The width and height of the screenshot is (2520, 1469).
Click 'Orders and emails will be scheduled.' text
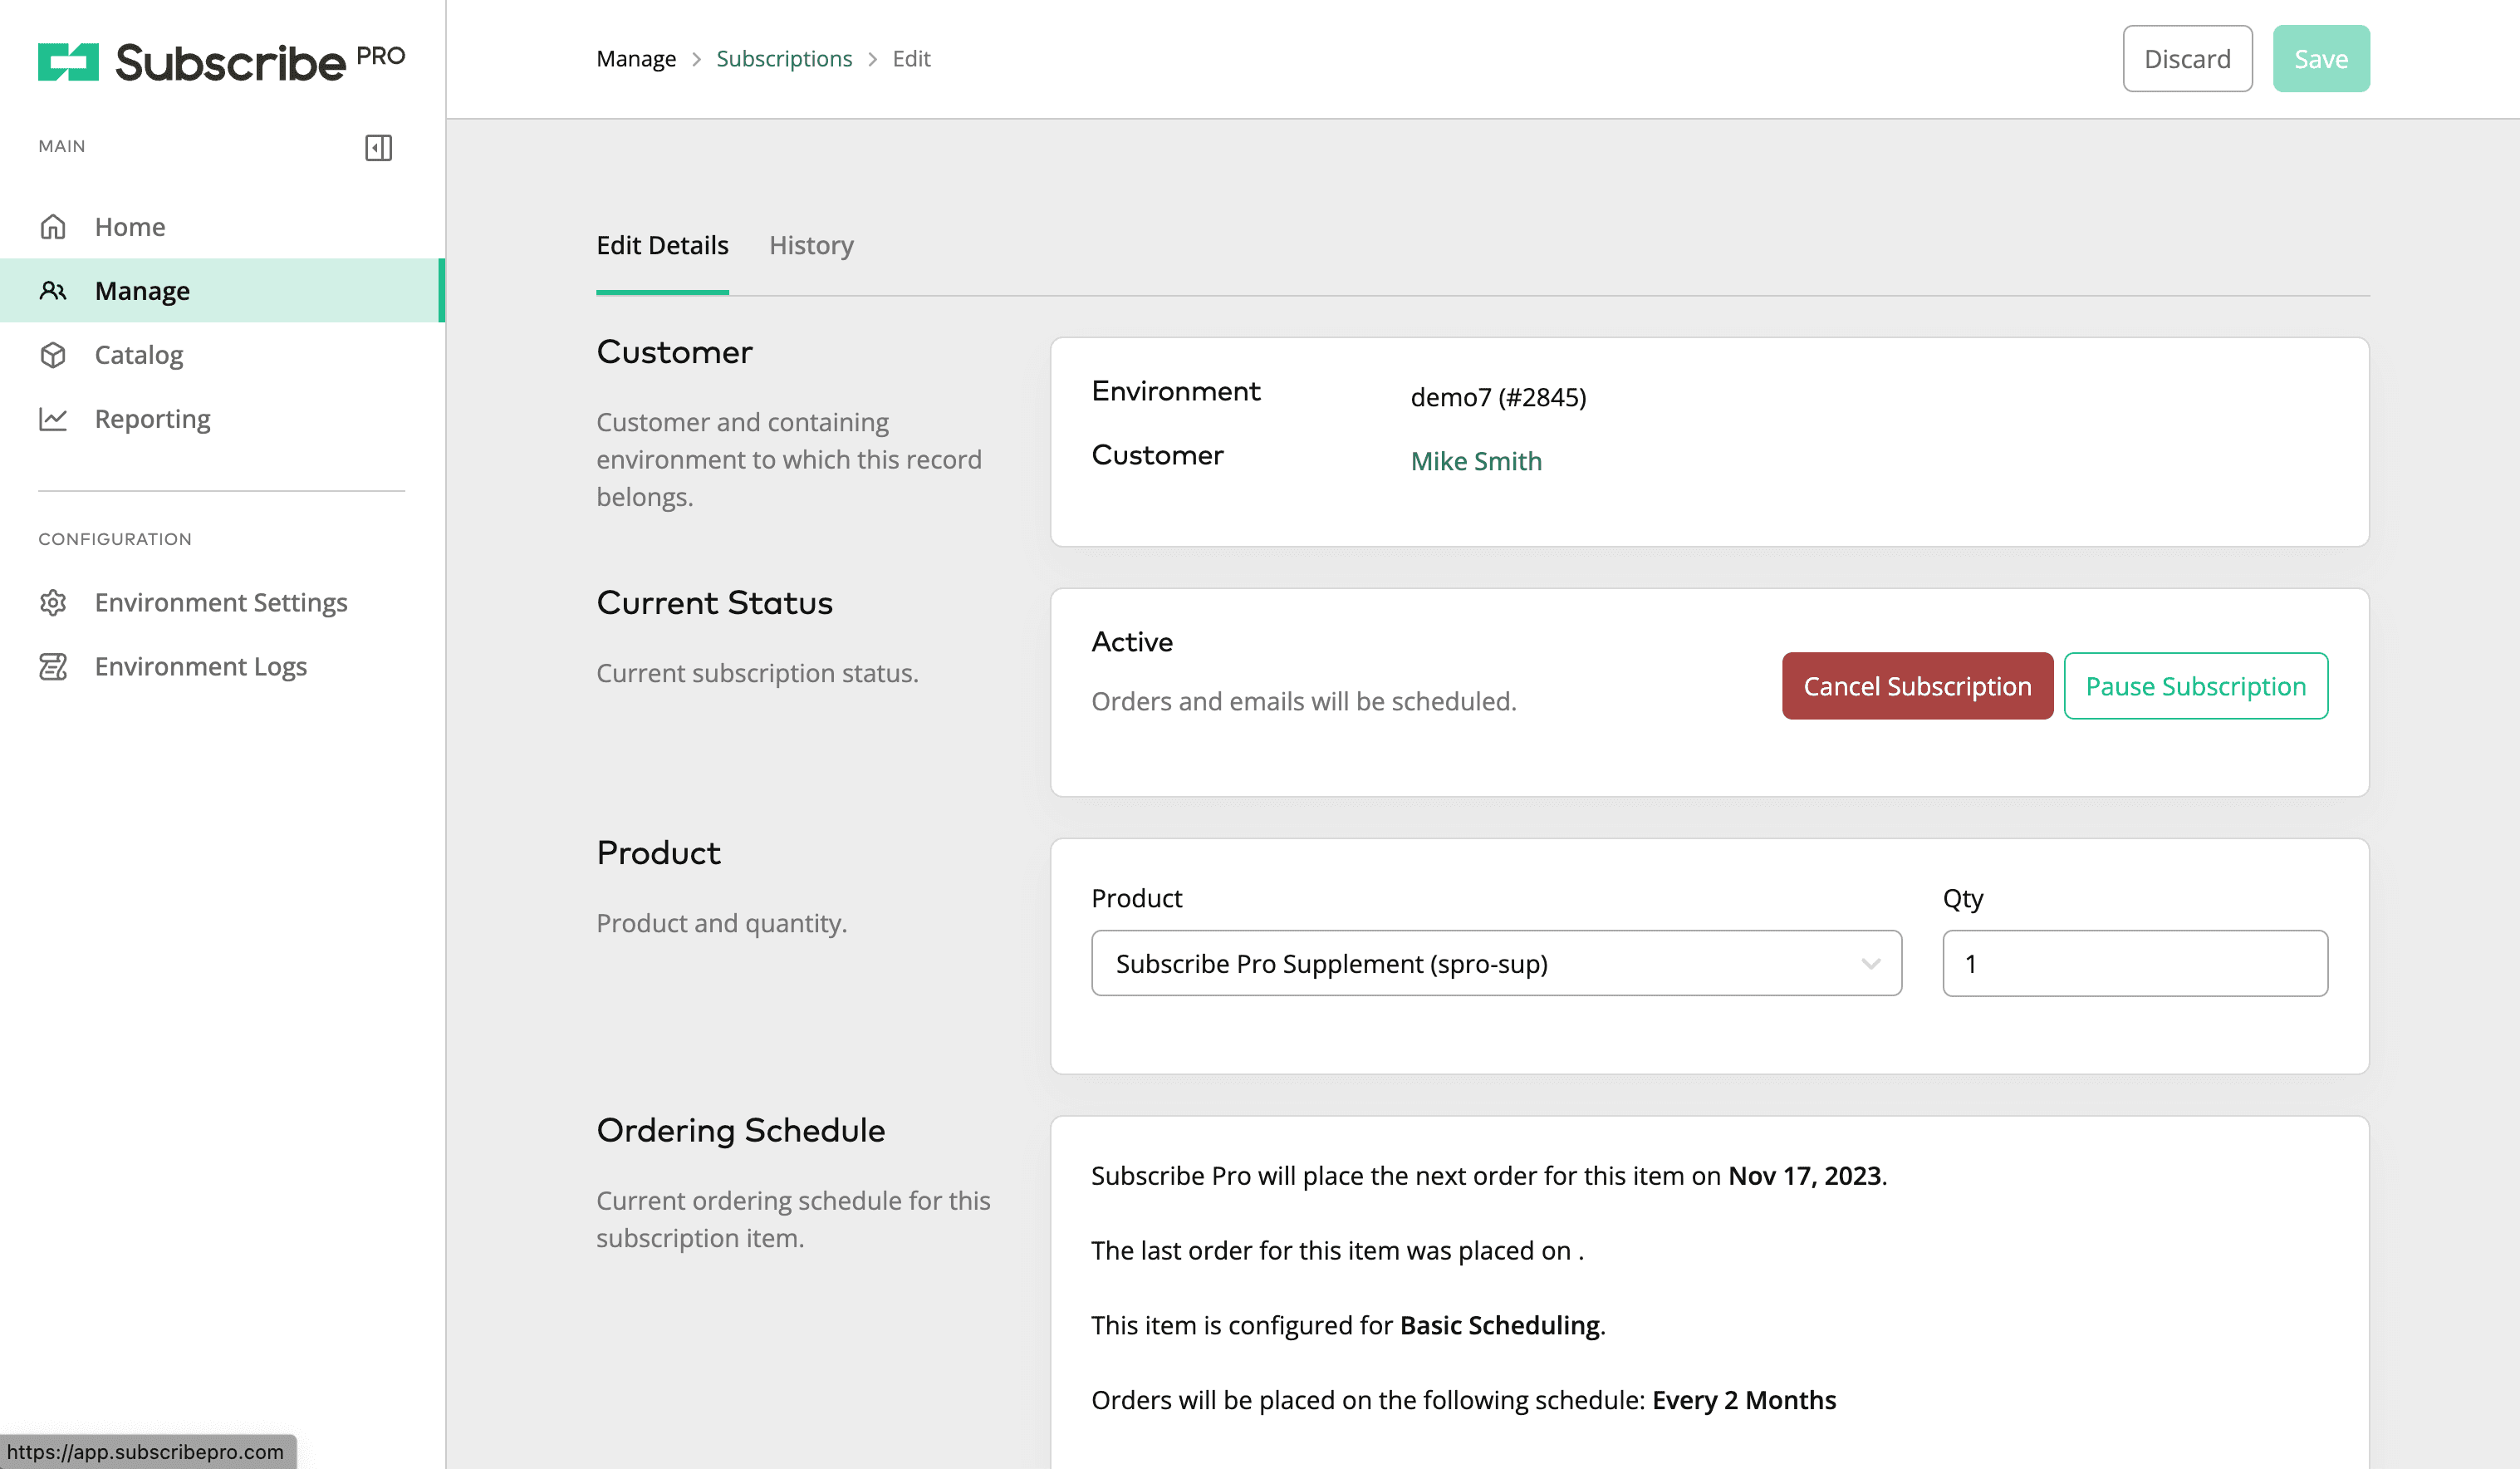pos(1303,701)
